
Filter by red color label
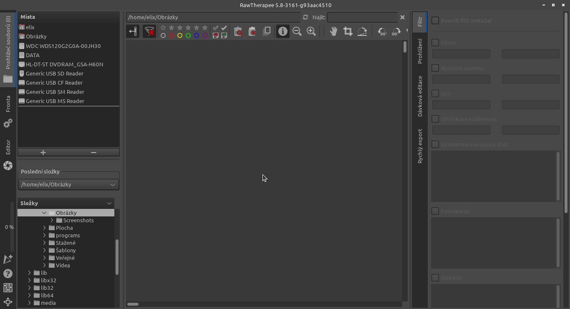tap(172, 35)
